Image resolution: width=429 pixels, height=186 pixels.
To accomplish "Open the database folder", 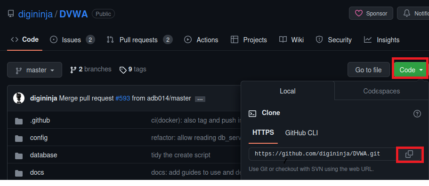I will tap(43, 155).
